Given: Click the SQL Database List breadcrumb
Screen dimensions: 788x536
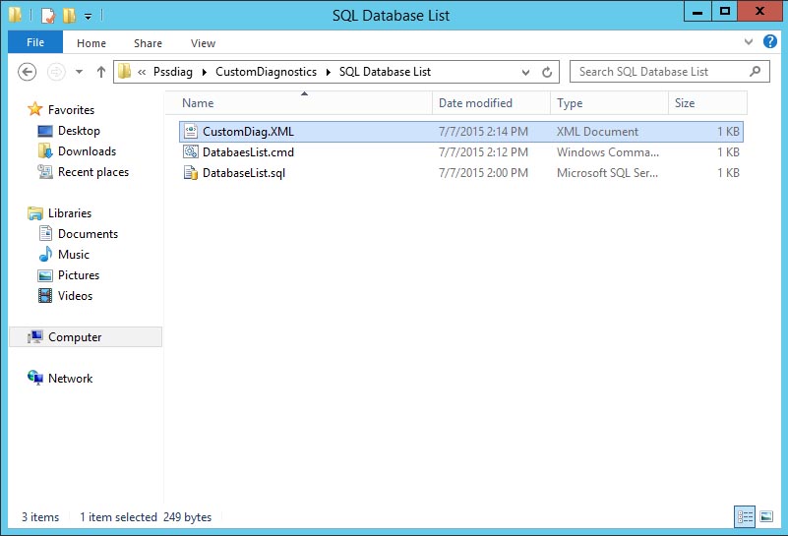Looking at the screenshot, I should [385, 72].
